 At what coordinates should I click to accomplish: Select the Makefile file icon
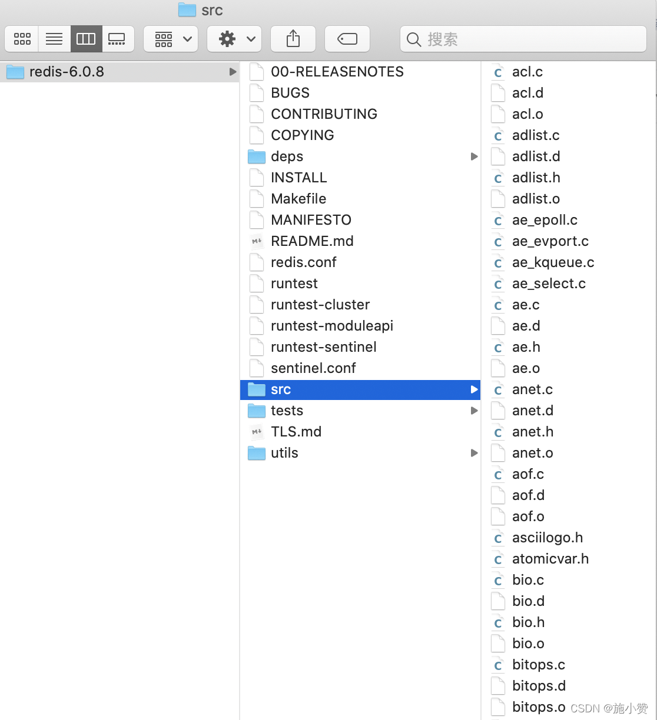click(257, 199)
